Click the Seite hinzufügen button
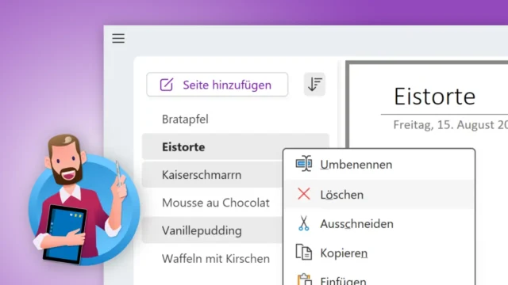The width and height of the screenshot is (508, 285). (x=217, y=85)
